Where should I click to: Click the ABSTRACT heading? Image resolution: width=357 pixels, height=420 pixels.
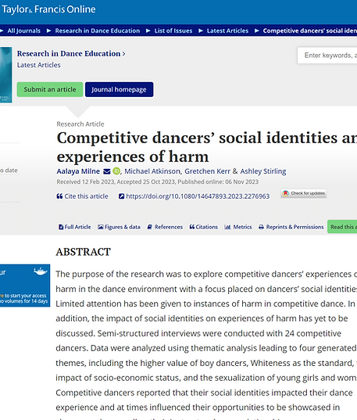(84, 252)
